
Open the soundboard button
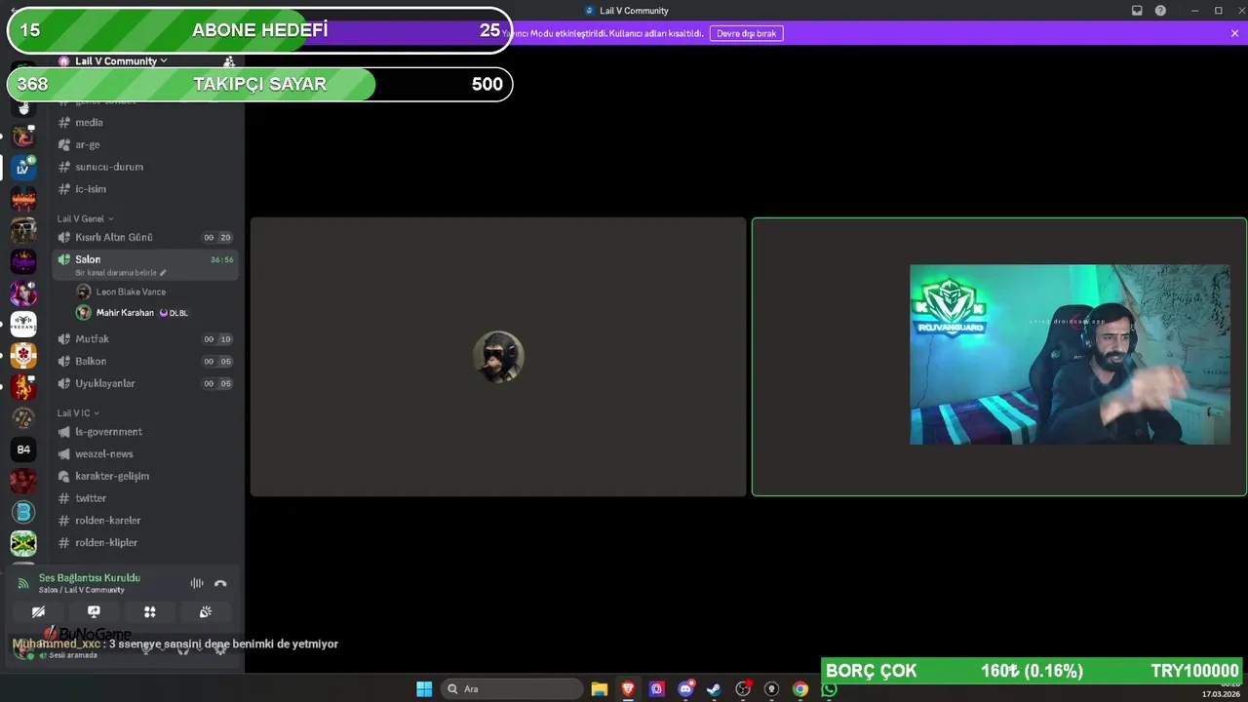click(x=206, y=612)
